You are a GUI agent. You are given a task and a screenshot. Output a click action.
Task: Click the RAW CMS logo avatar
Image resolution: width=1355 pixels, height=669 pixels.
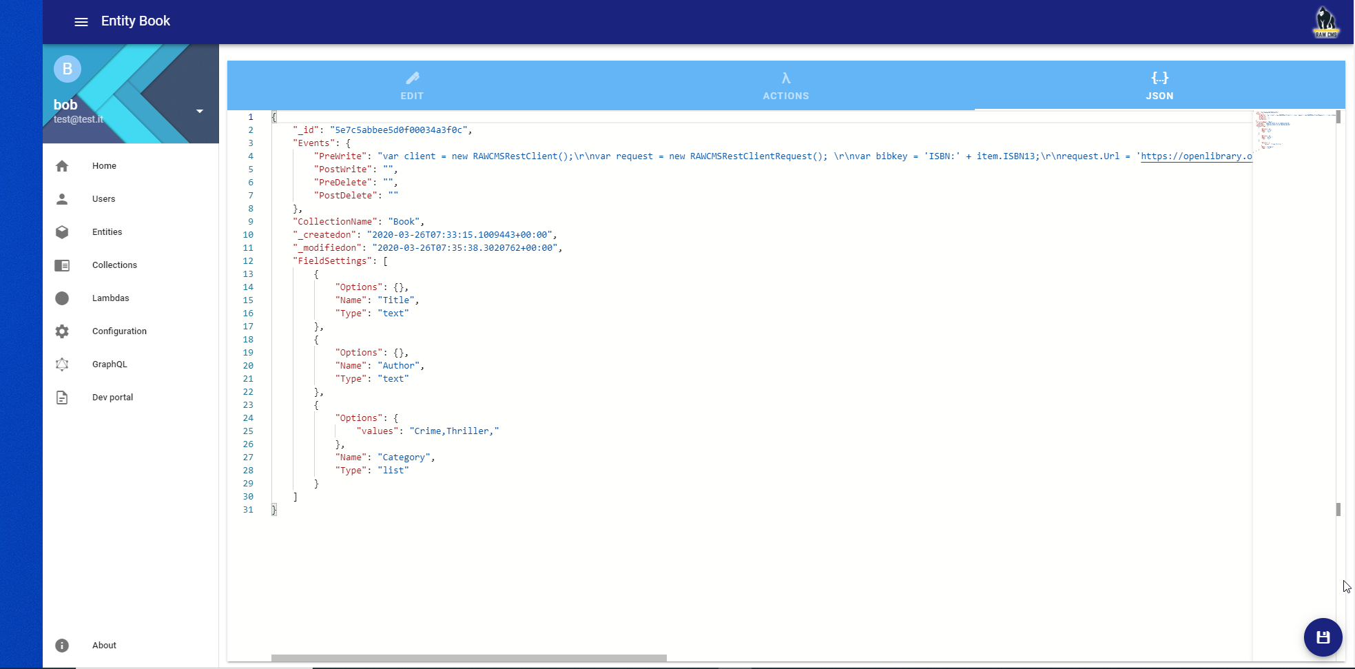[x=1325, y=22]
